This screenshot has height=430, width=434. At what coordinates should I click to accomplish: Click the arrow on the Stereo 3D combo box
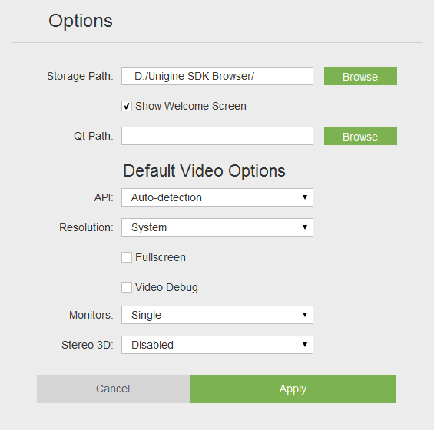(305, 345)
